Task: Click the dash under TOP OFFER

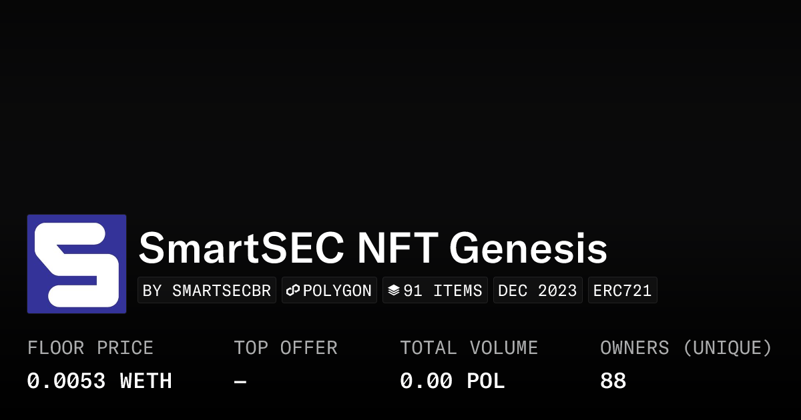Action: click(x=240, y=381)
